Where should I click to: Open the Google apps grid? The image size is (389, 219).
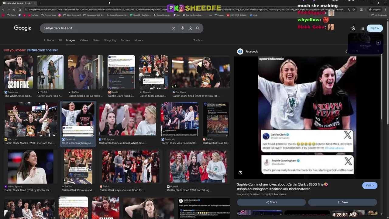[x=362, y=28]
